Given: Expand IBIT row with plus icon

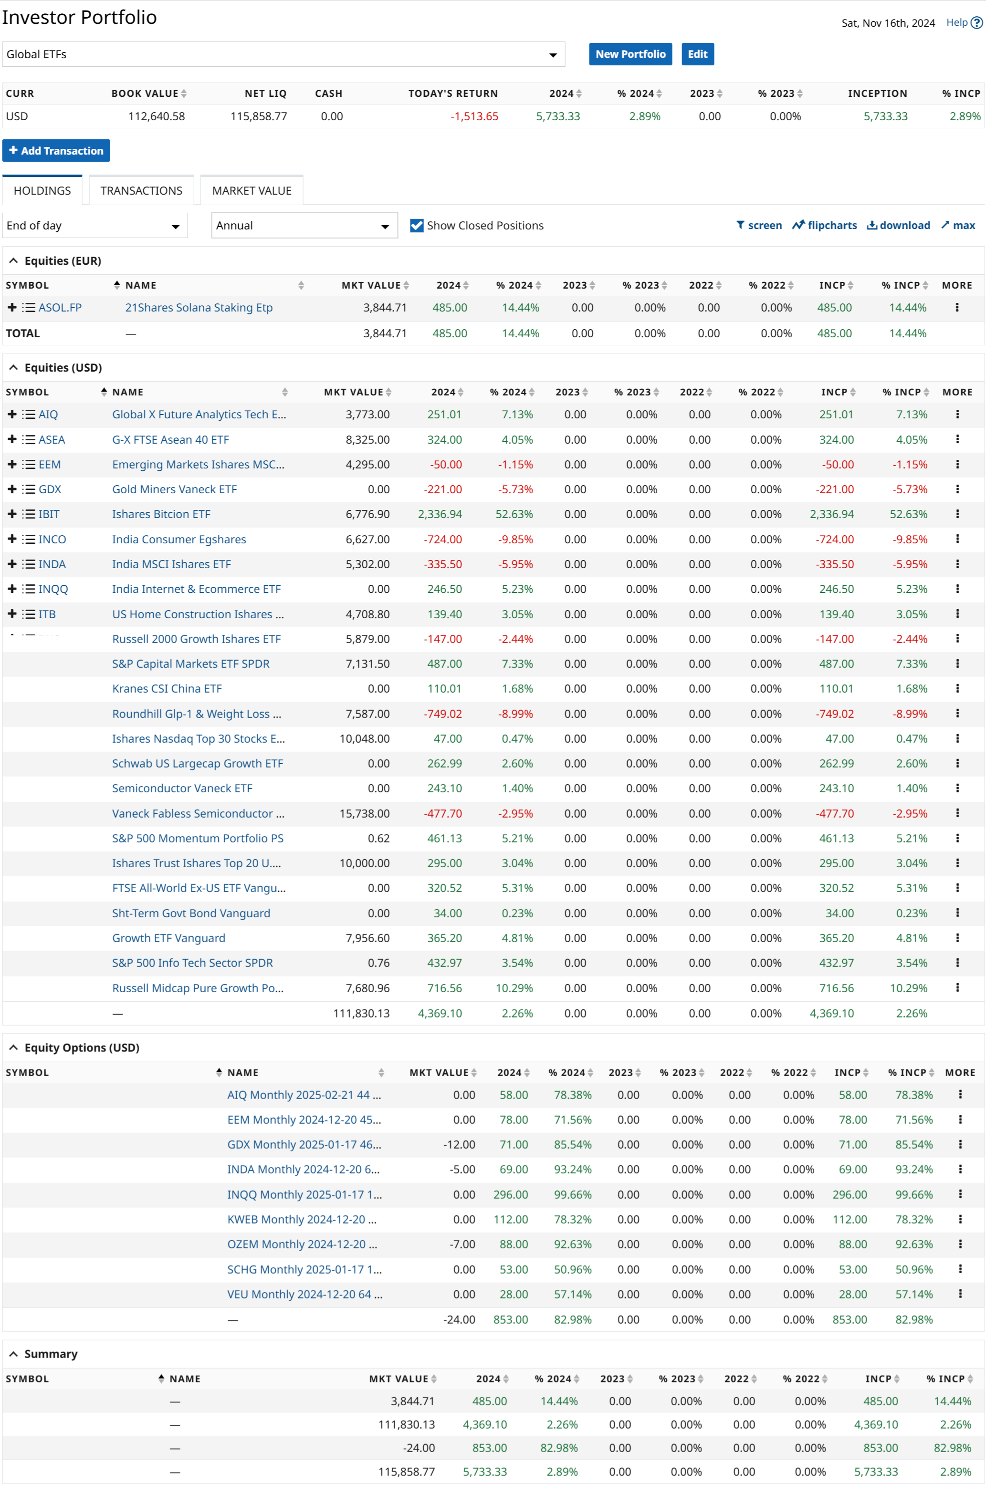Looking at the screenshot, I should coord(12,514).
